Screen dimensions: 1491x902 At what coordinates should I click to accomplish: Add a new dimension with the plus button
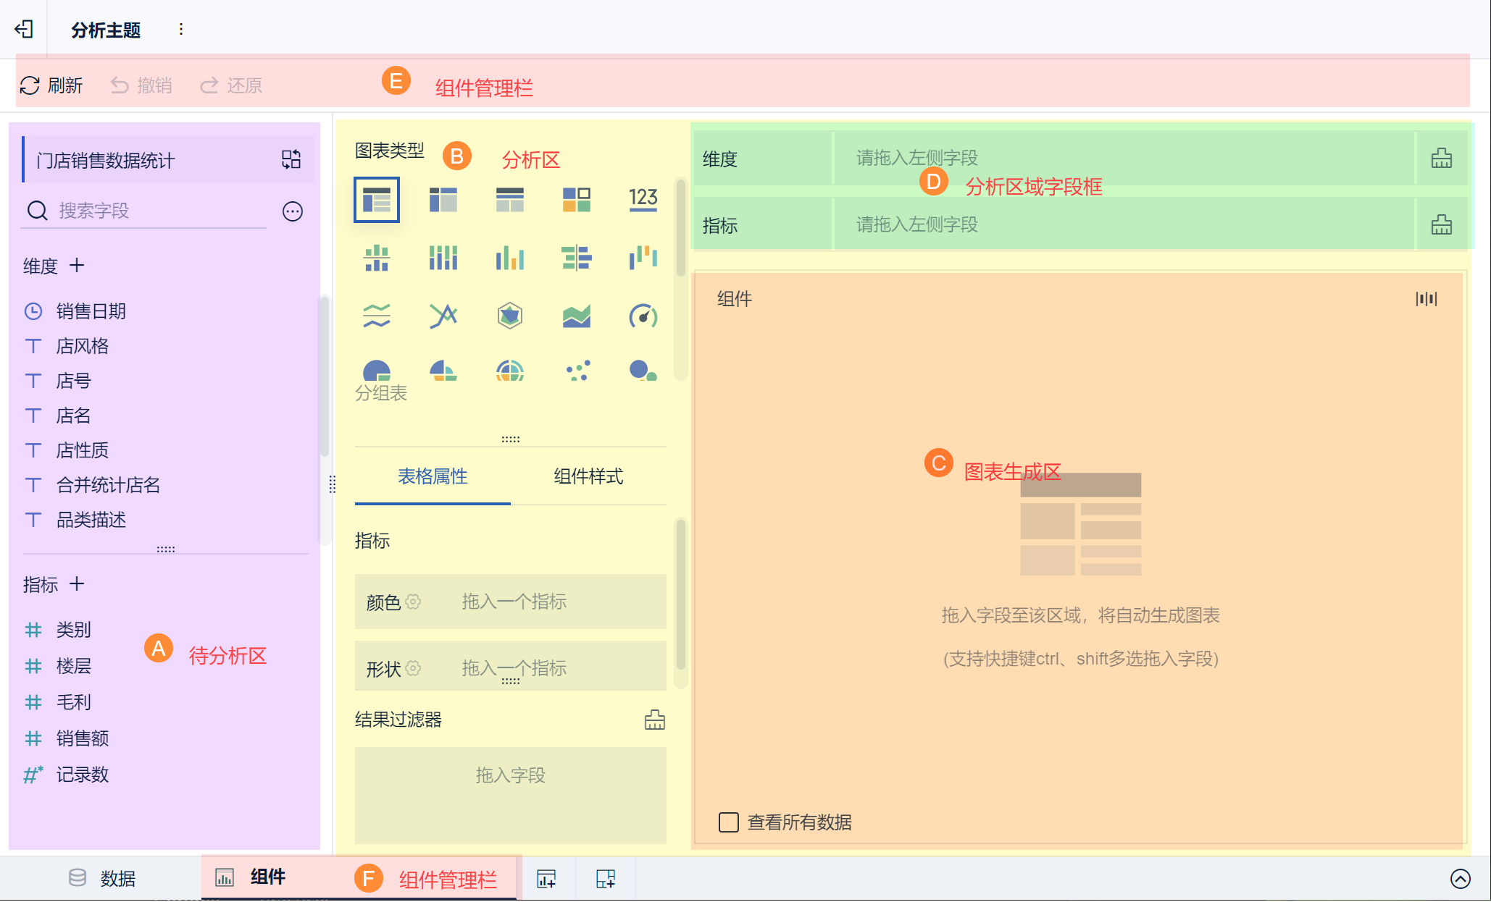coord(77,266)
